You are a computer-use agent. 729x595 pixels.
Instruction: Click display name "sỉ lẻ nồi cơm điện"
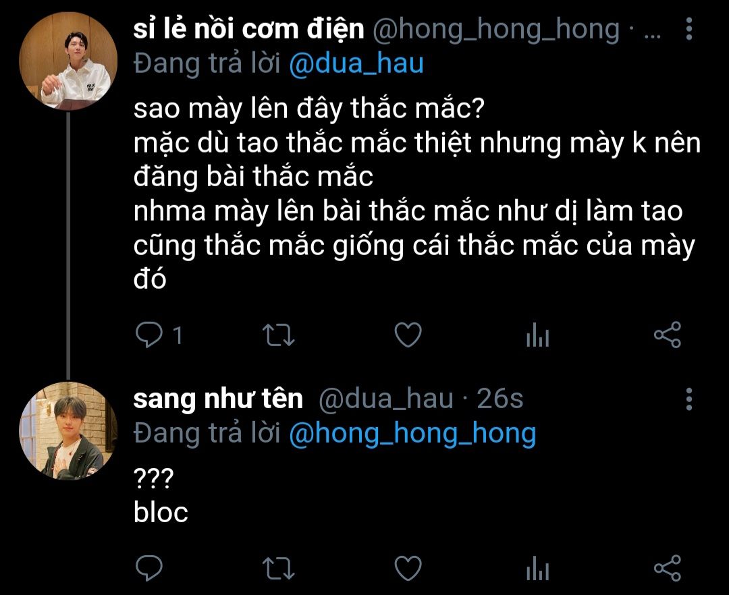[249, 29]
